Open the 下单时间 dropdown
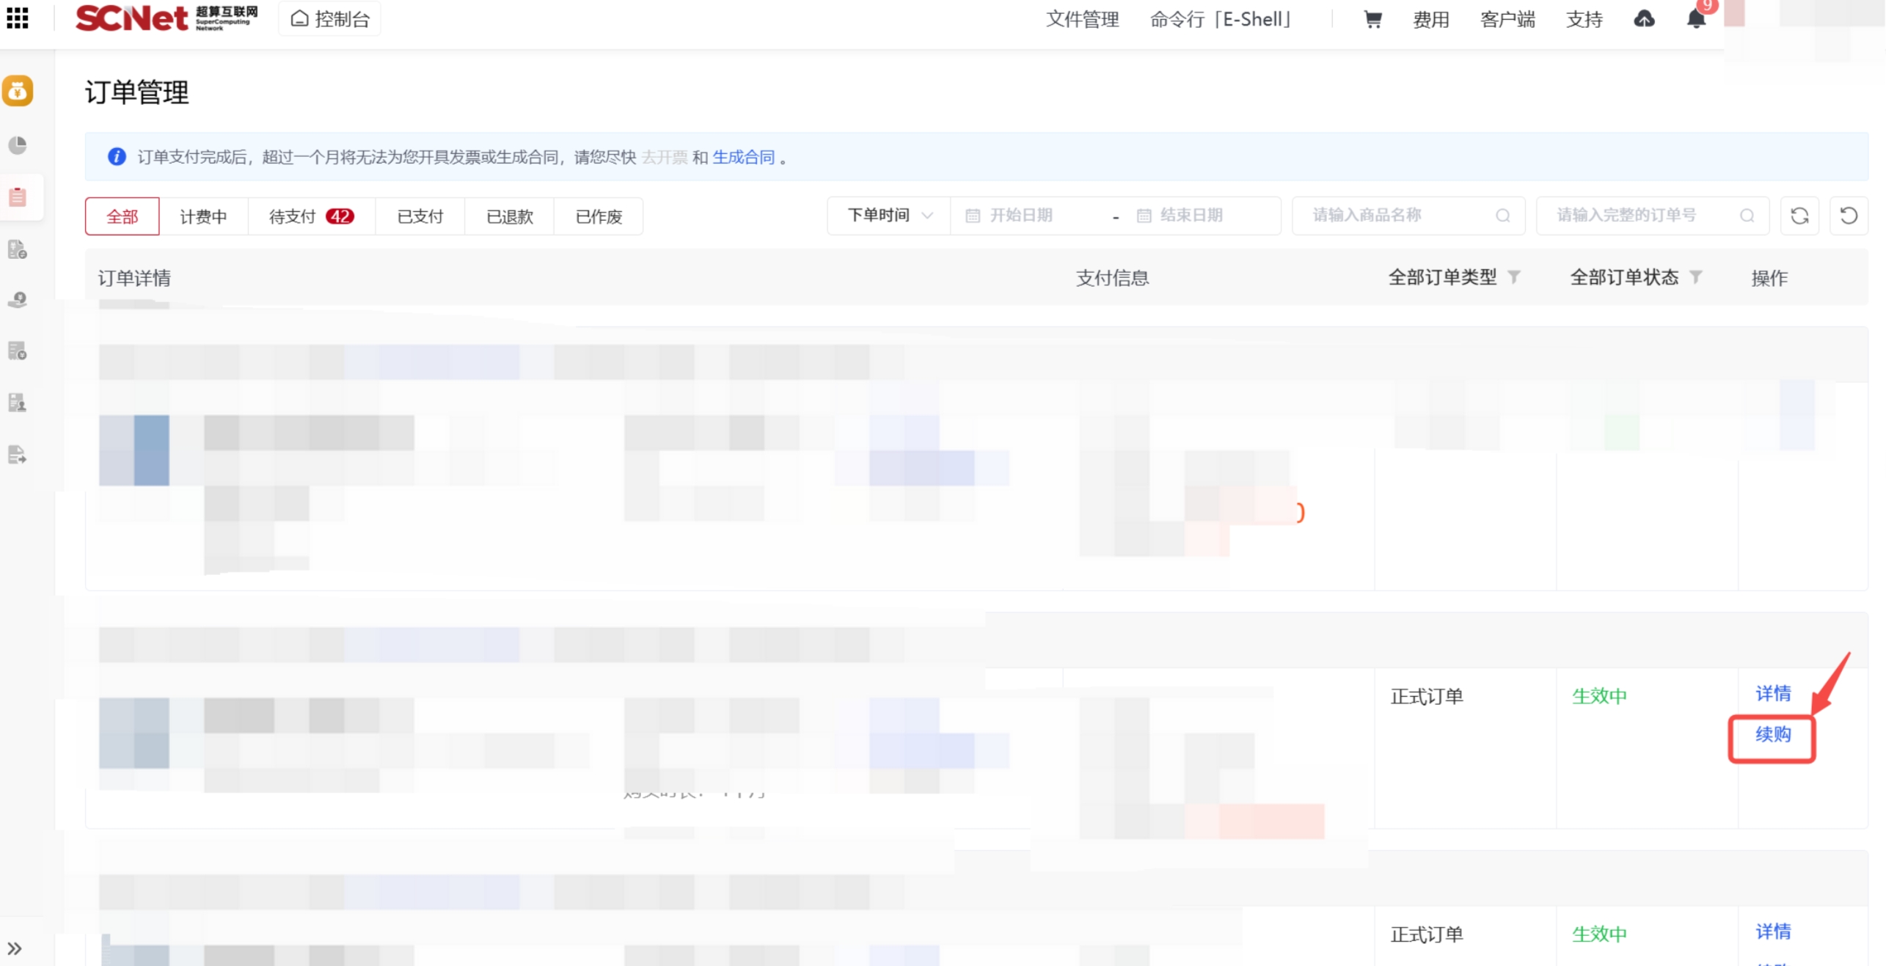1886x966 pixels. pyautogui.click(x=888, y=216)
